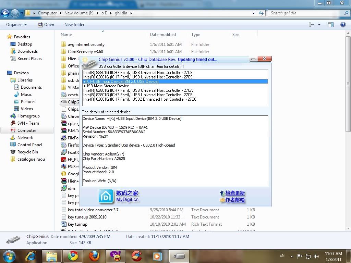
Task: Select the CardRecovery v3.60 folder icon
Action: pos(63,51)
